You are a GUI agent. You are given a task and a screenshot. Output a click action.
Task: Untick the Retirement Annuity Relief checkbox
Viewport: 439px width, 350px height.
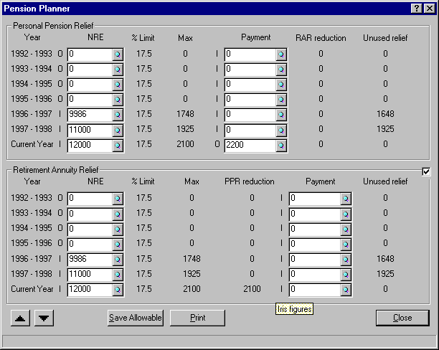tap(426, 171)
